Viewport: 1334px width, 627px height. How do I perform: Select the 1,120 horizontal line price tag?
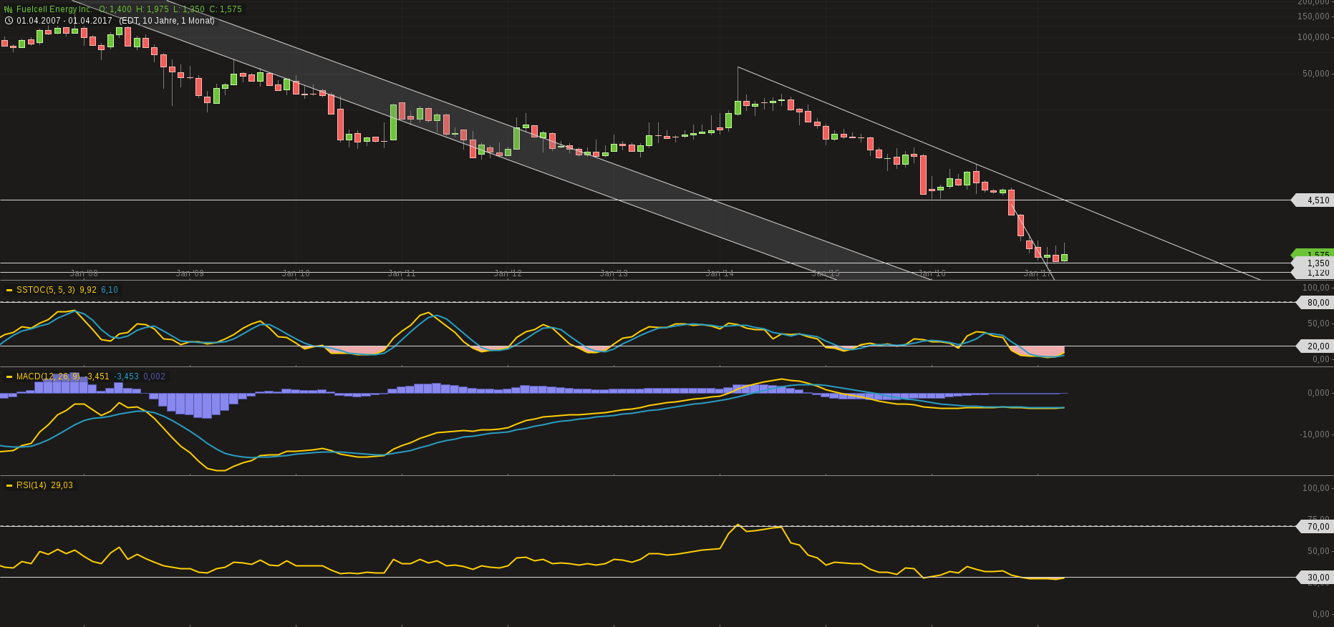(1313, 273)
